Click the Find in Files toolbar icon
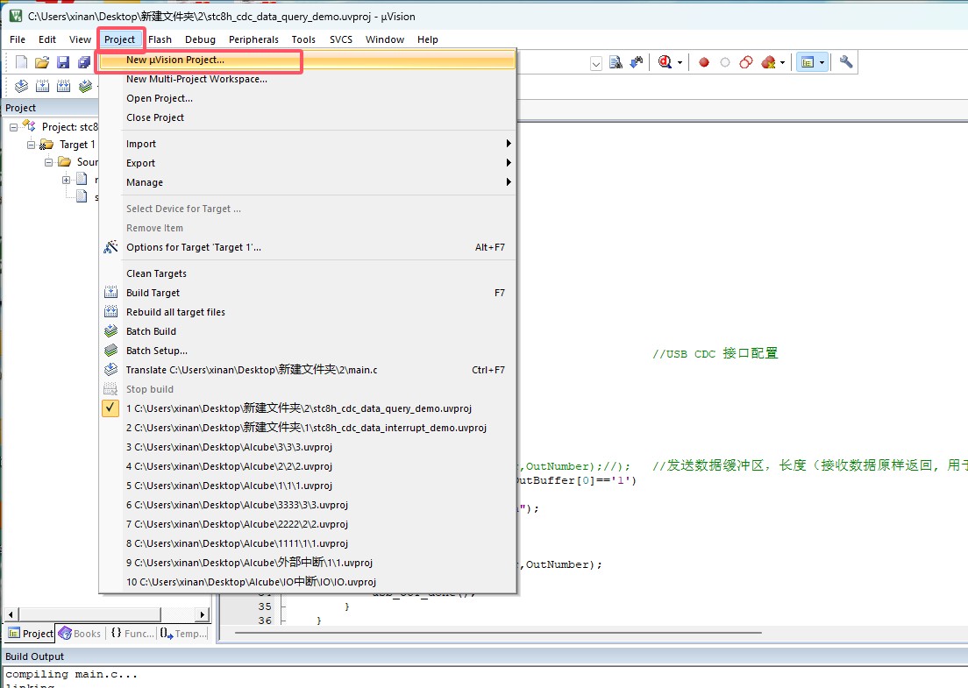 click(616, 62)
